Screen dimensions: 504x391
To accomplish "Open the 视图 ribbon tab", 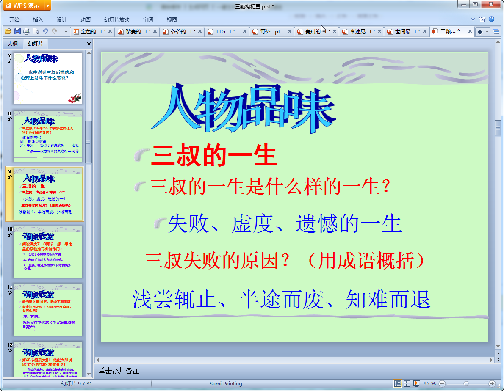I will coord(172,19).
